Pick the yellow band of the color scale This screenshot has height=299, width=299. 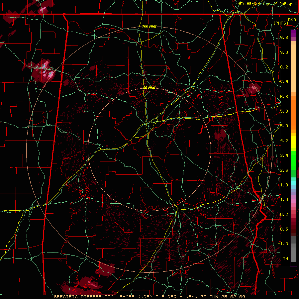pos(293,142)
